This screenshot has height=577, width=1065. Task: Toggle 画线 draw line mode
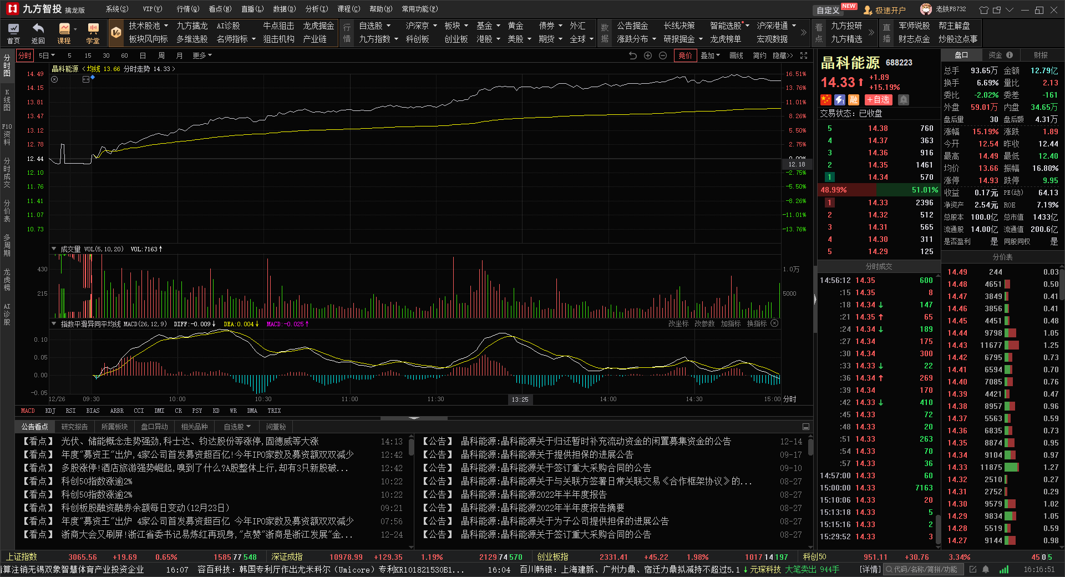tap(736, 55)
